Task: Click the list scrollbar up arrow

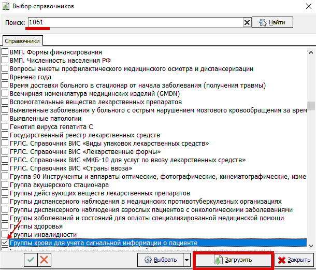Action: click(x=311, y=52)
